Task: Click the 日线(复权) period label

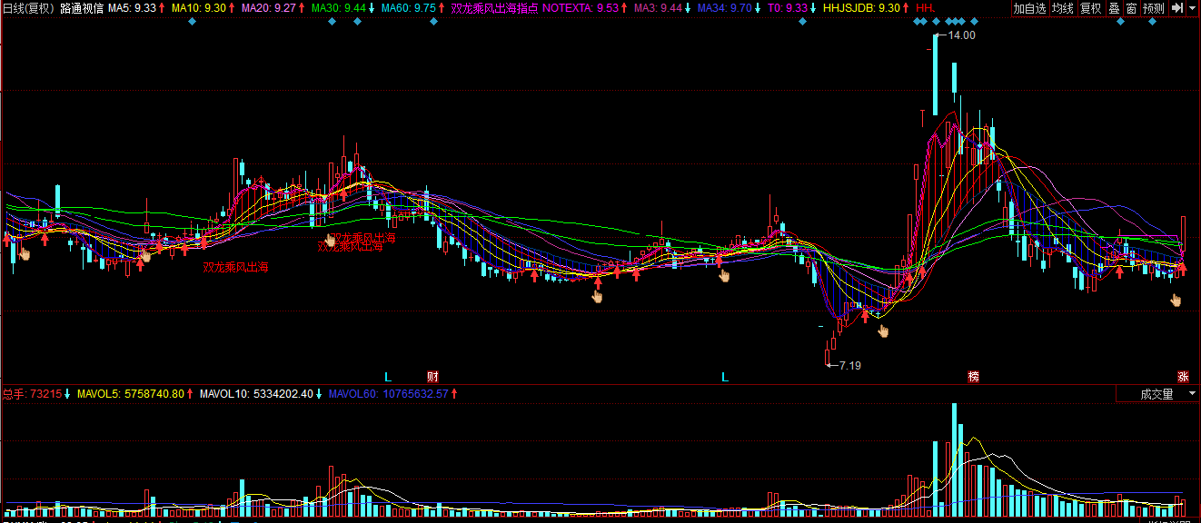Action: [28, 8]
